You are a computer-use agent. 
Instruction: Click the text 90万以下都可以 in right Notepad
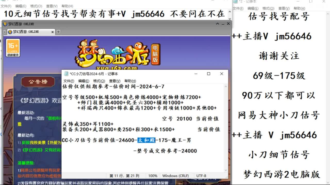(x=279, y=95)
